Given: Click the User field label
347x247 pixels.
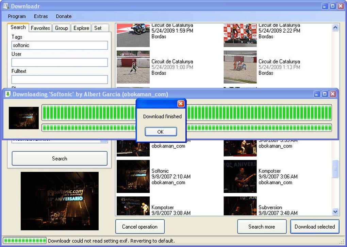Looking at the screenshot, I should [16, 54].
